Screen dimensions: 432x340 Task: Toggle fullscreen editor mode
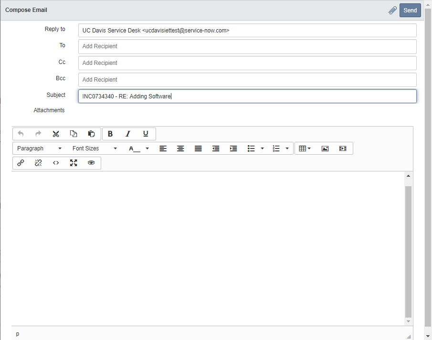click(74, 163)
